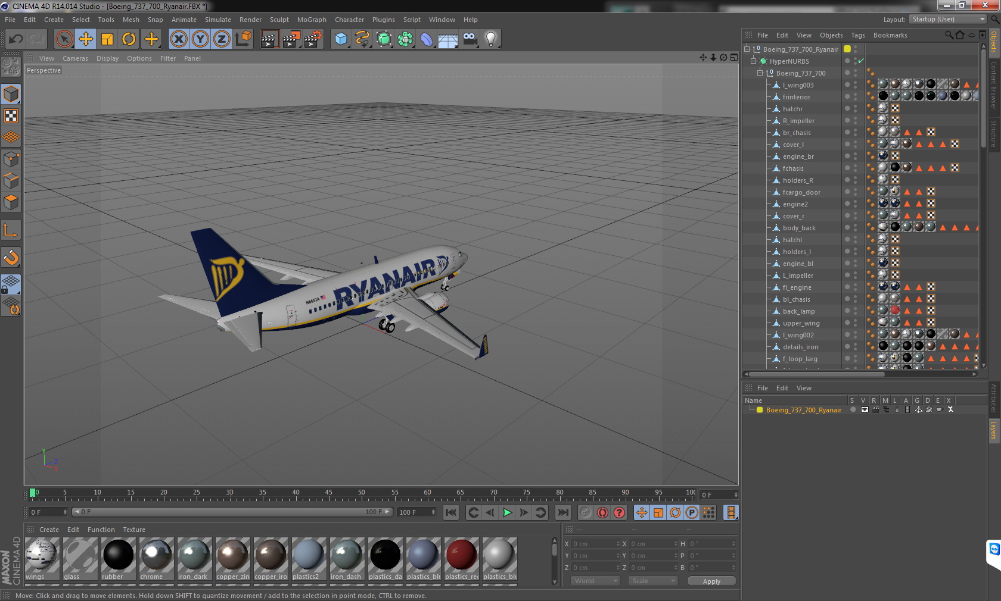
Task: Switch to Texture mode
Action: 11,115
